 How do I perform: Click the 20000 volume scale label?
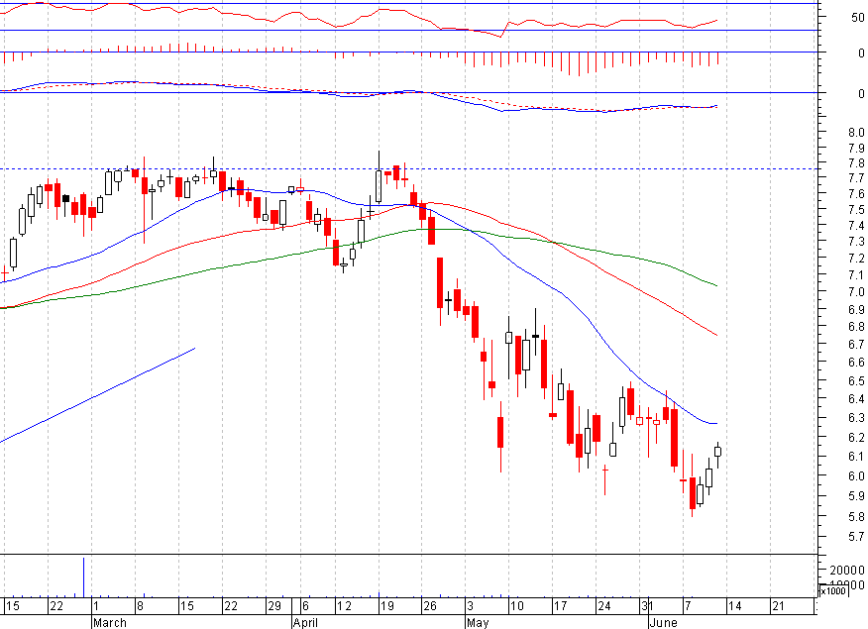pyautogui.click(x=846, y=571)
